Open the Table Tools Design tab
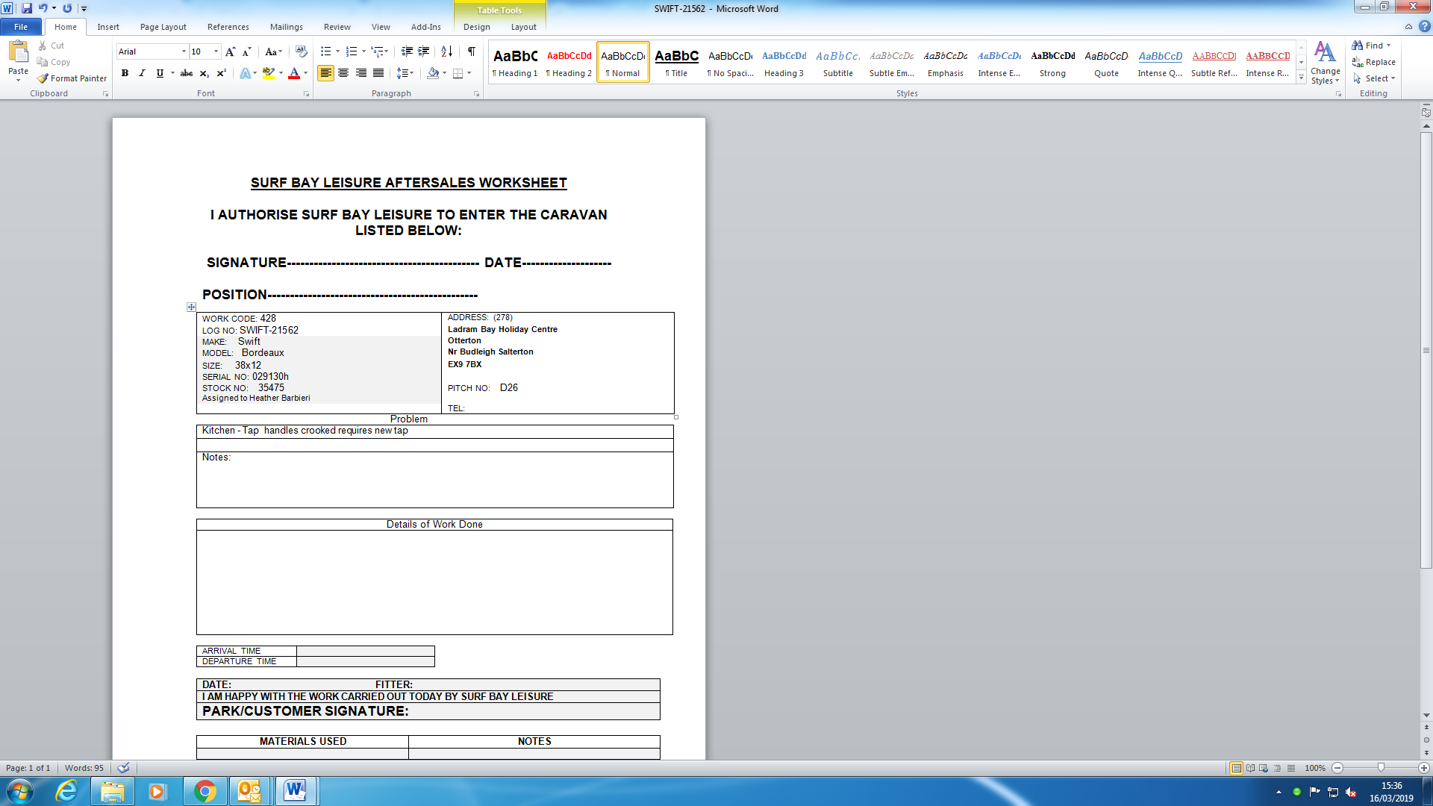 (476, 27)
